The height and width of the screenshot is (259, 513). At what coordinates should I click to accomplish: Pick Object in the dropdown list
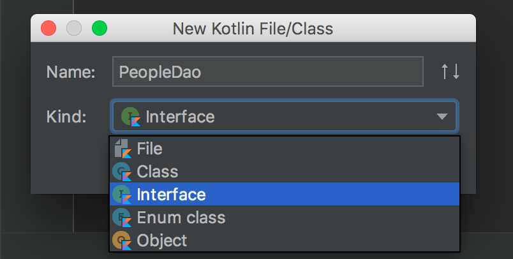[x=285, y=240]
